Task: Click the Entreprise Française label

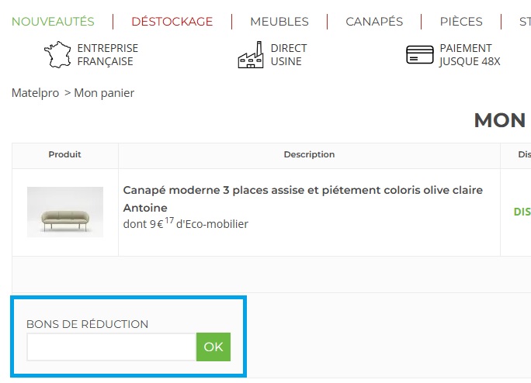Action: 107,55
